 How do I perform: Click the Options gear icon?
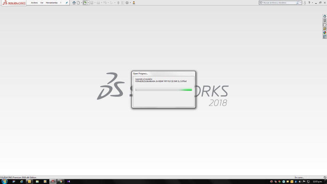pos(127,3)
